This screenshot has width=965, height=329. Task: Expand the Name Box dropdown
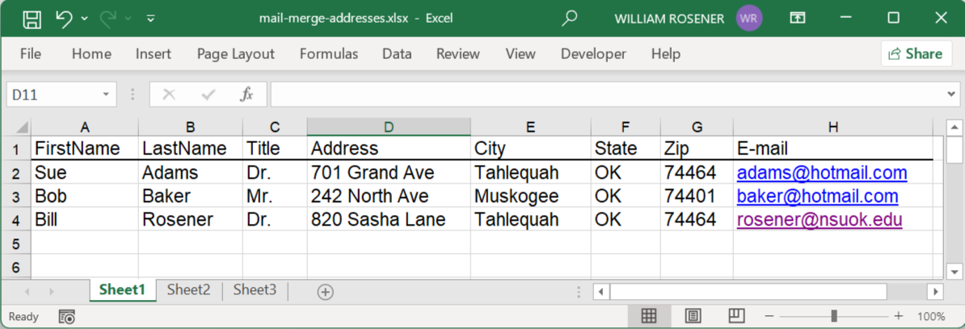106,95
